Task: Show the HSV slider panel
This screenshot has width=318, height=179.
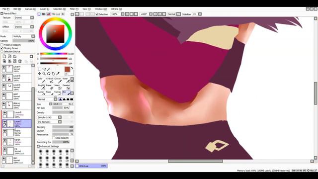Action: [49, 14]
